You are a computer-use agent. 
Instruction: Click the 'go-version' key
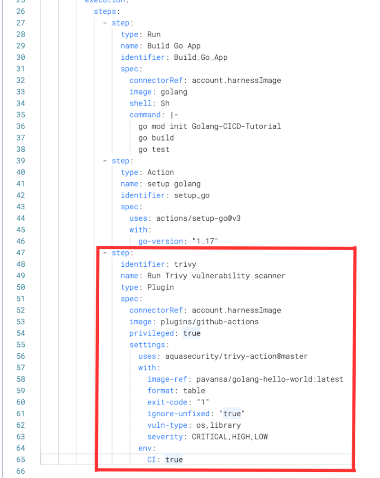161,242
